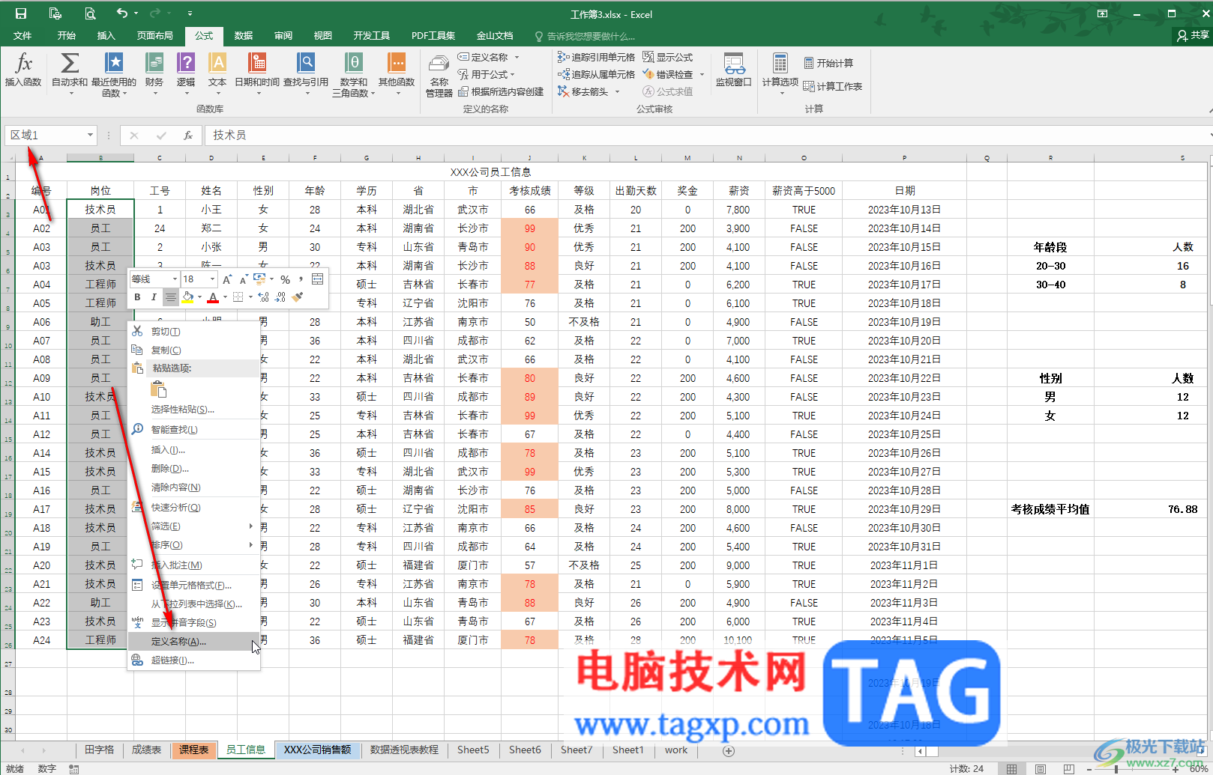Click Calculate Now (开始计算)

click(828, 63)
